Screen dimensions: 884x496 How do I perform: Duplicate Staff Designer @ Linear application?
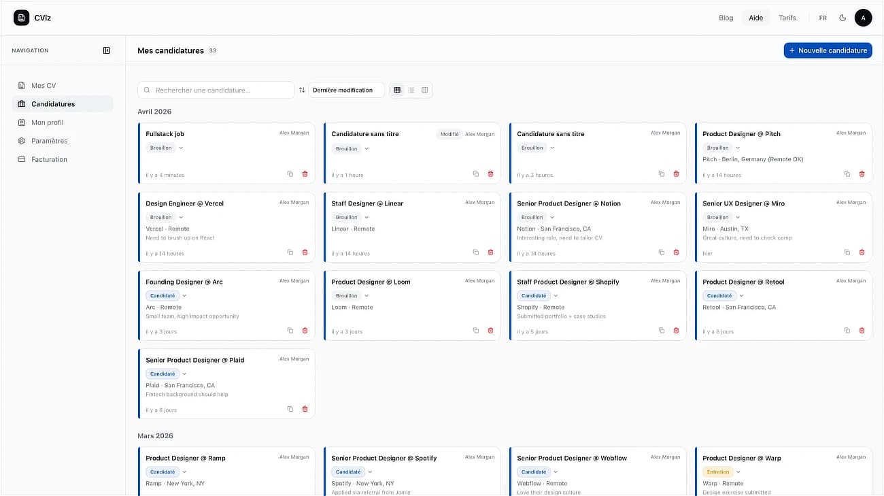tap(476, 252)
